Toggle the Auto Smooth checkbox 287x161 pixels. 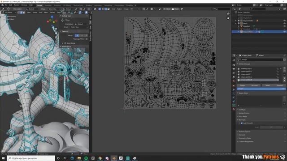point(242,123)
